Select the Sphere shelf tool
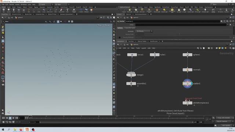The width and height of the screenshot is (235, 132). (9, 10)
